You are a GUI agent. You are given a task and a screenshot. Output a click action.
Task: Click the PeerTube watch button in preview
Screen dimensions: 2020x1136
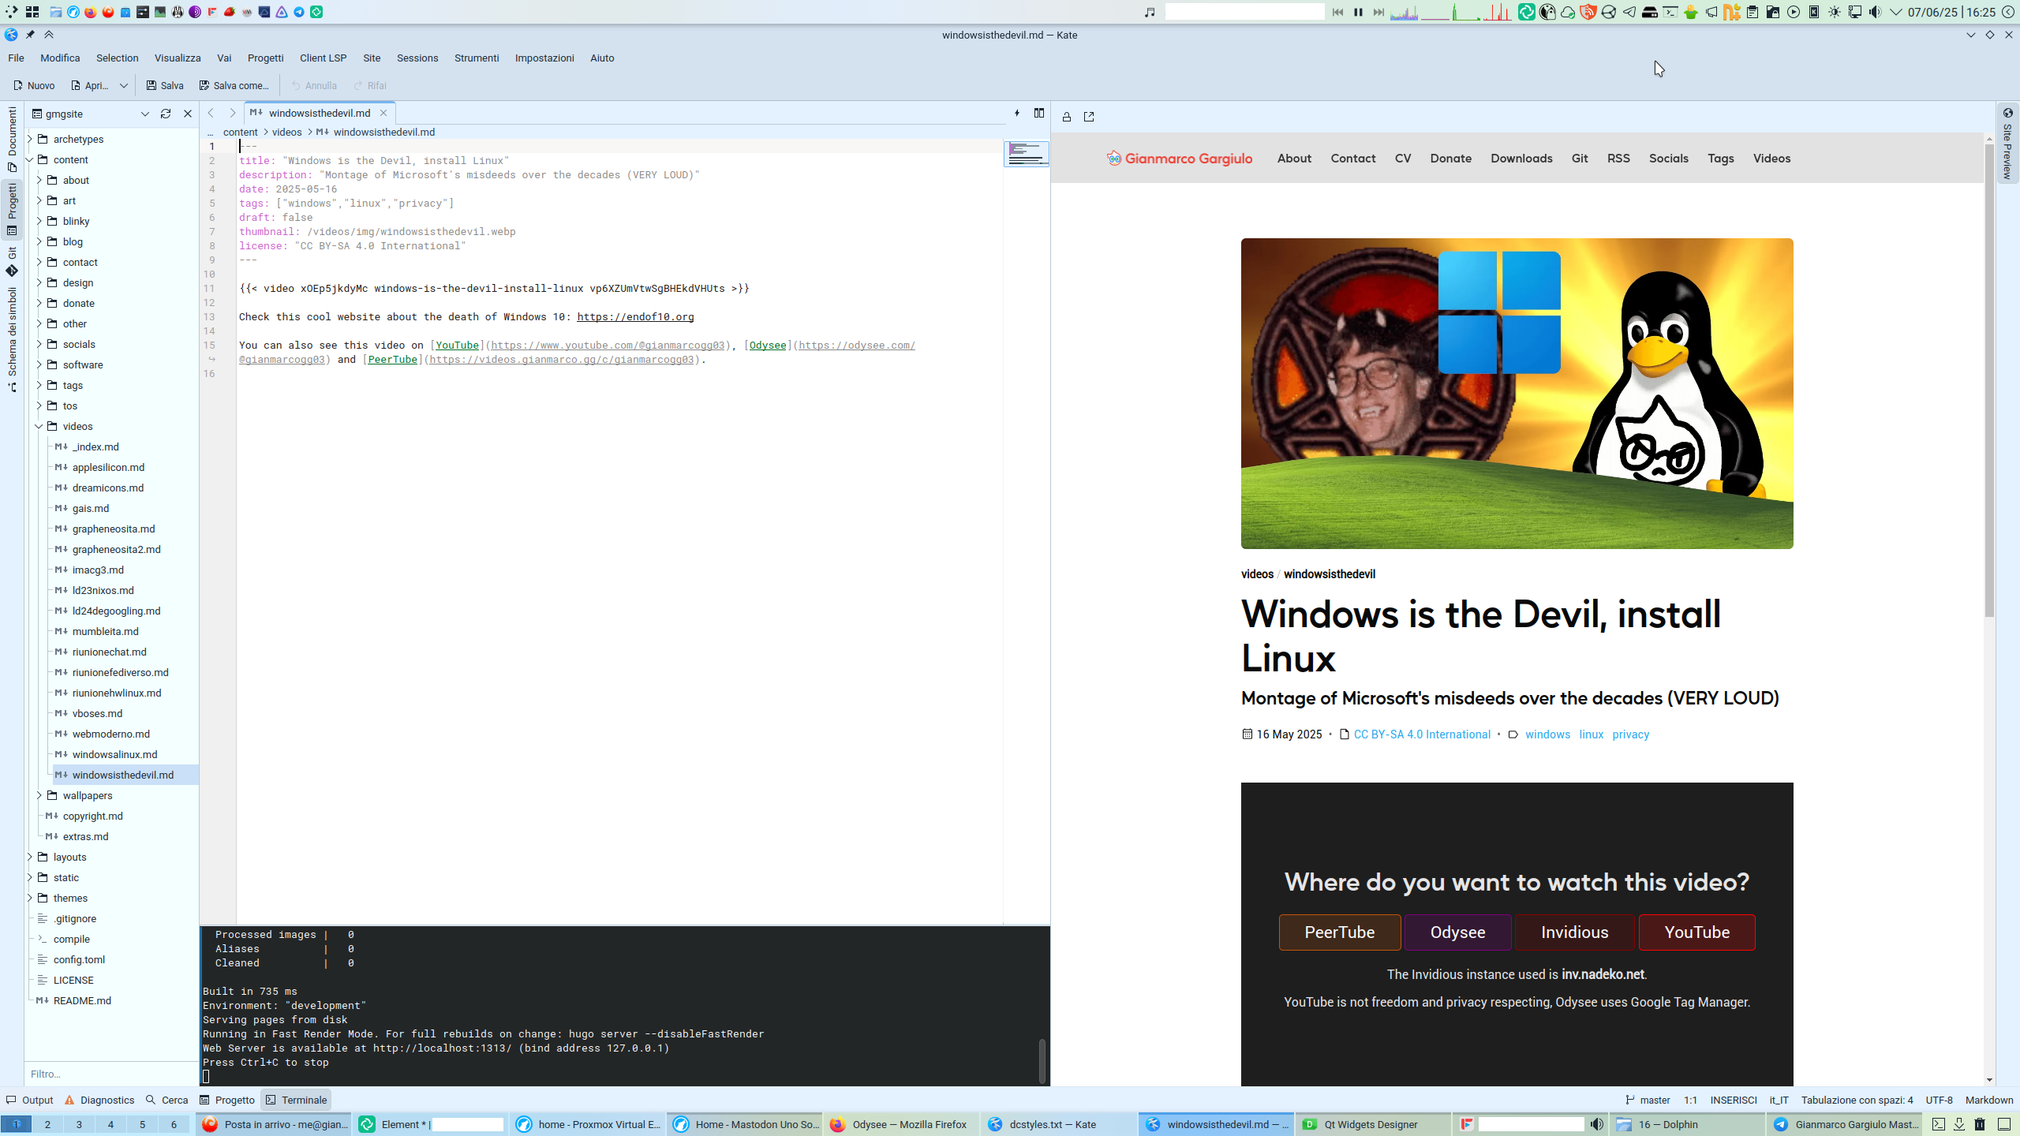point(1340,932)
